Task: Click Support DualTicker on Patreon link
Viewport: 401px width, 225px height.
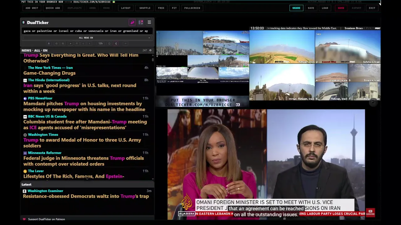Action: click(x=46, y=219)
